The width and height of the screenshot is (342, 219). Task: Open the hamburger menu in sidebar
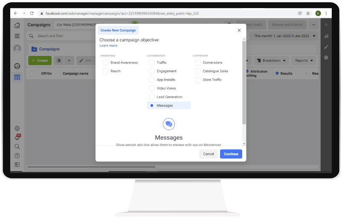(x=17, y=36)
